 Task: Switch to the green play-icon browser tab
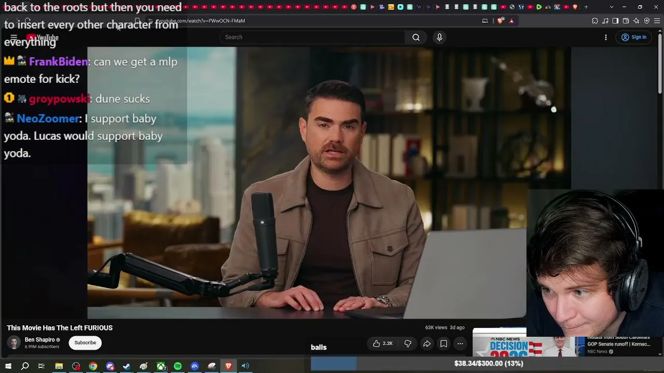coord(539,7)
